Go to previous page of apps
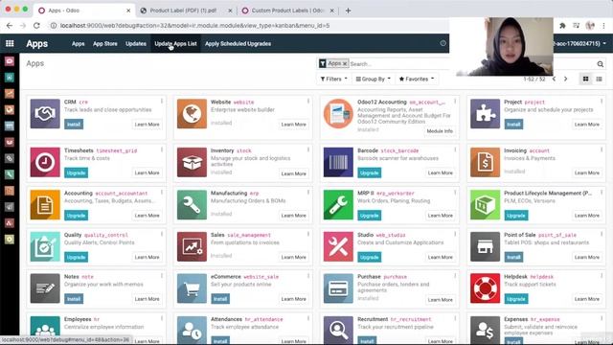 coord(554,79)
